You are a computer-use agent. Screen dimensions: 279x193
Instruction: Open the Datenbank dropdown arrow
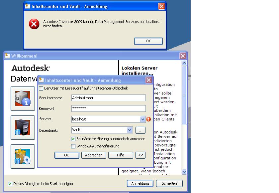[x=130, y=130]
